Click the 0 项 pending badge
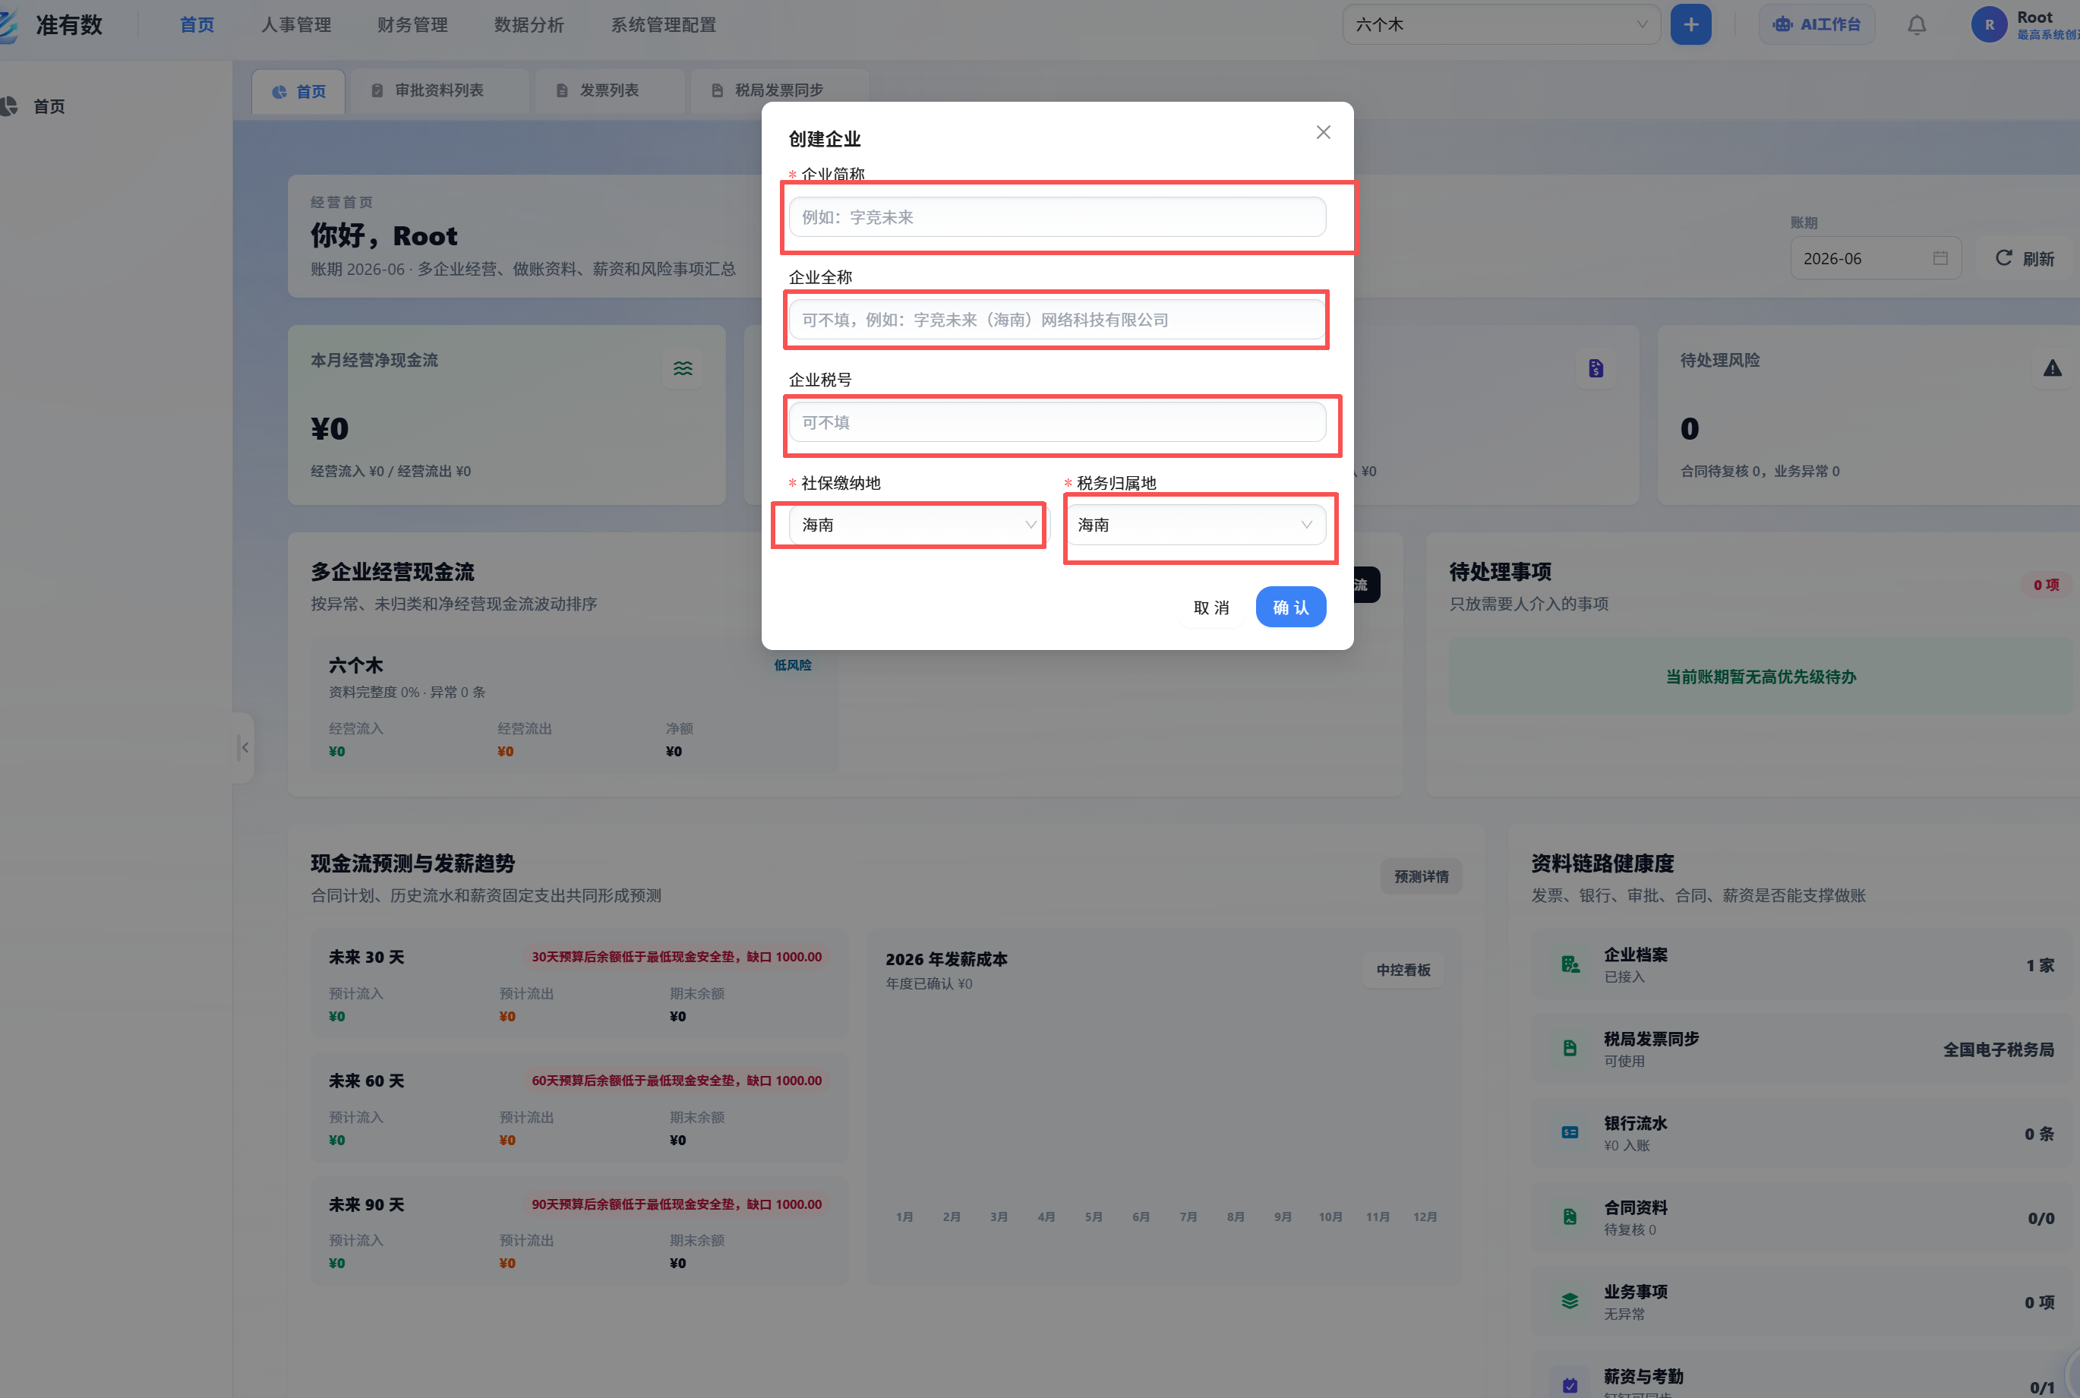2080x1398 pixels. click(x=2045, y=585)
